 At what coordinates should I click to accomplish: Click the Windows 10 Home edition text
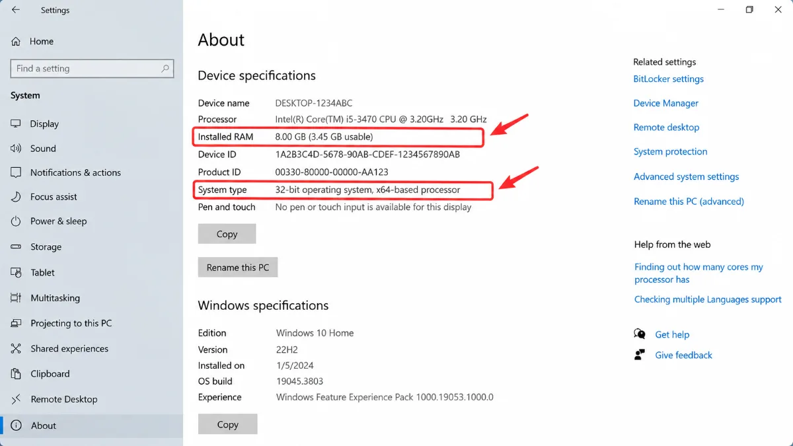[315, 333]
